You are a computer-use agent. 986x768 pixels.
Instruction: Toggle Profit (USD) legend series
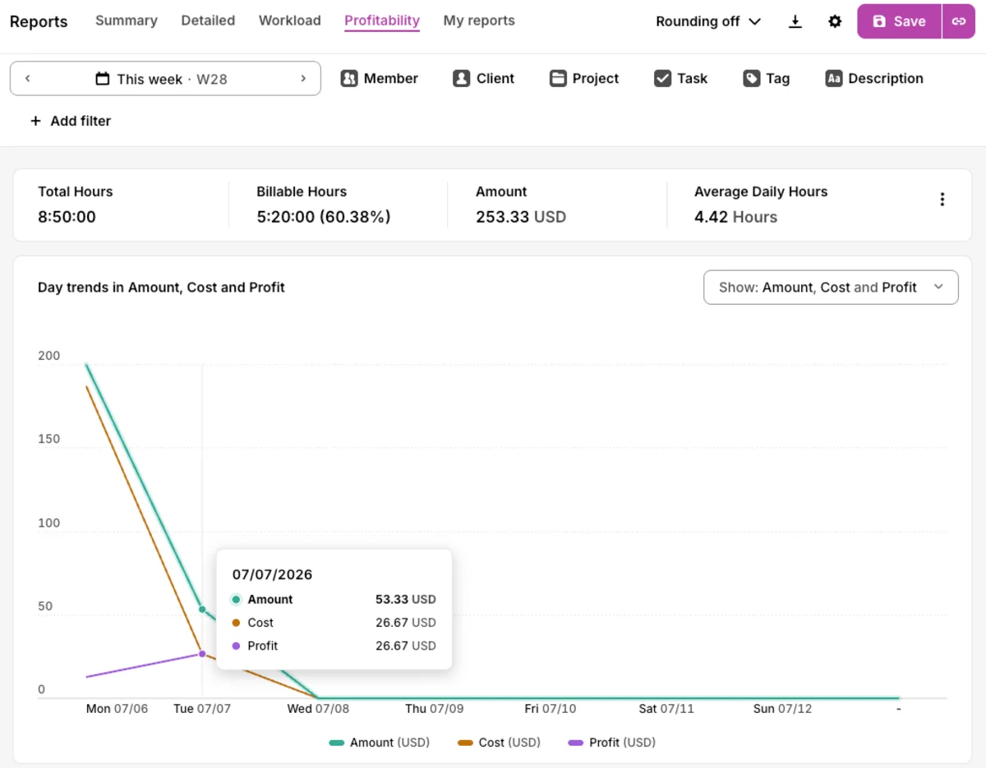[x=611, y=743]
